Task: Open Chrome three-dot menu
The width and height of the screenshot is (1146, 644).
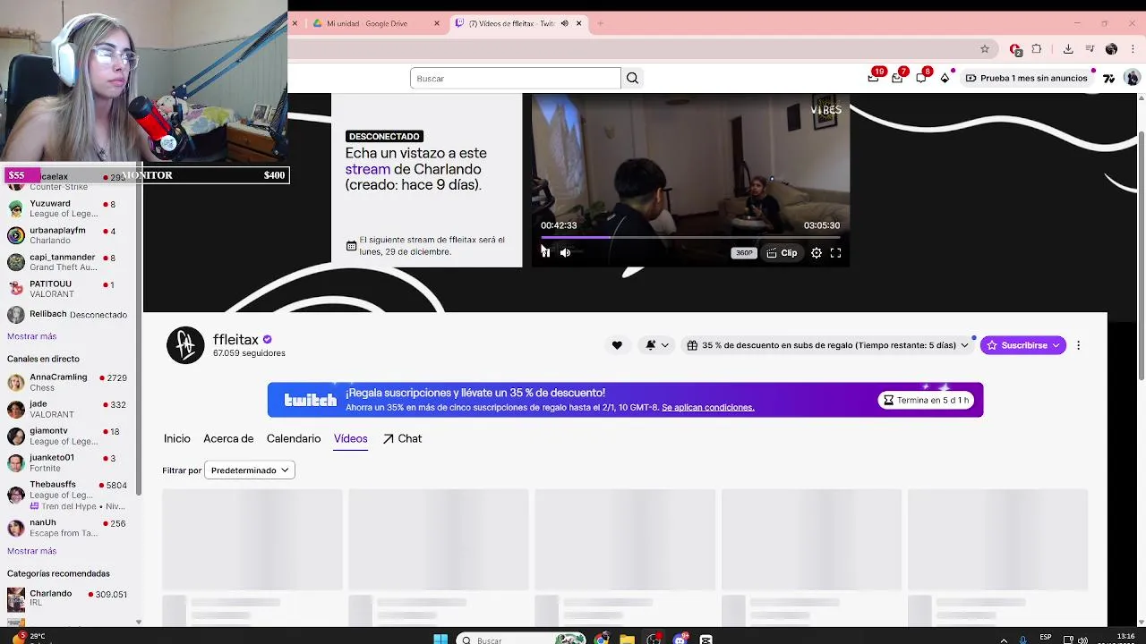Action: coord(1133,49)
